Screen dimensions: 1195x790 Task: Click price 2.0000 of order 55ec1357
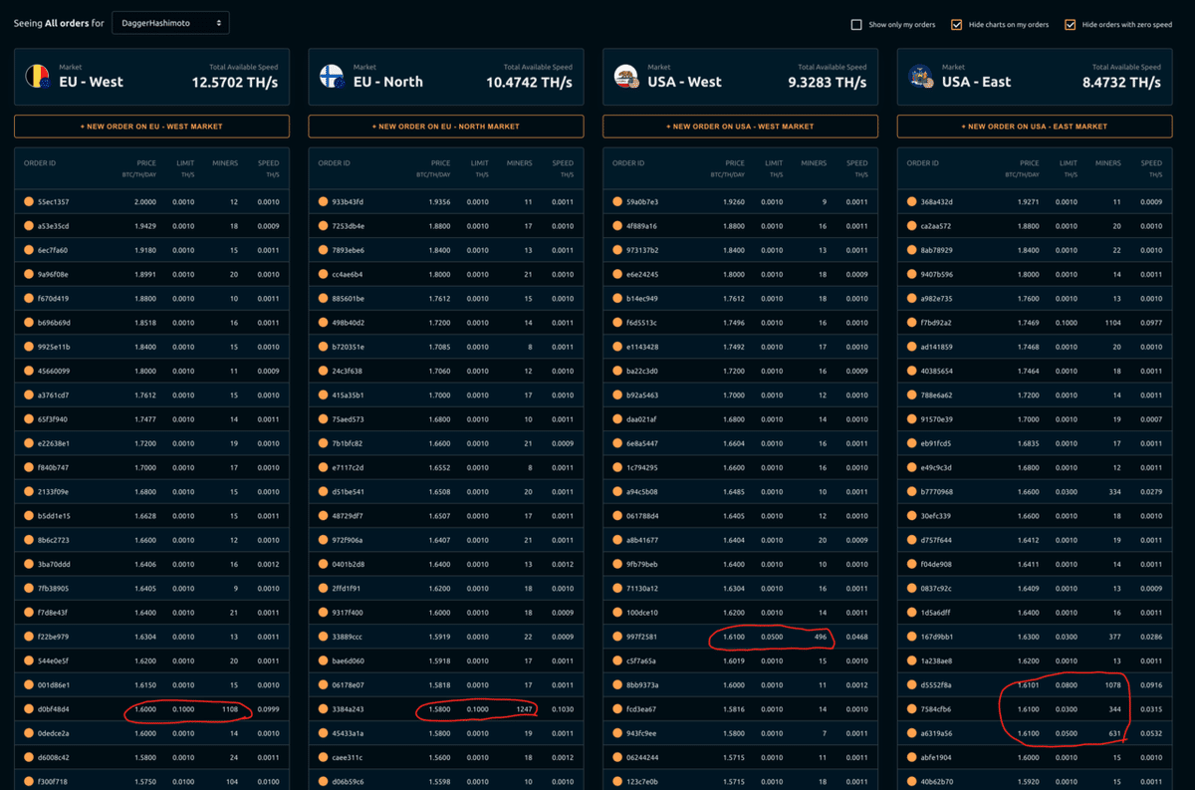[145, 202]
